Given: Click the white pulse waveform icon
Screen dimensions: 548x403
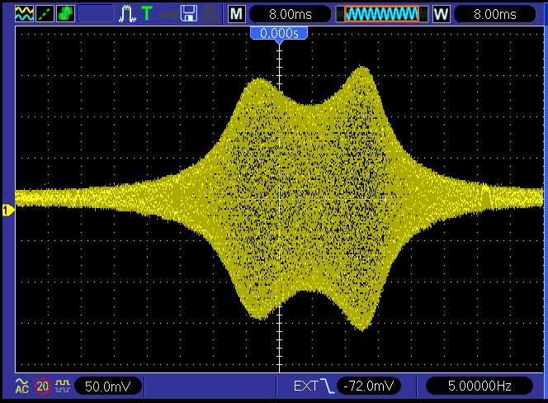Looking at the screenshot, I should point(127,14).
